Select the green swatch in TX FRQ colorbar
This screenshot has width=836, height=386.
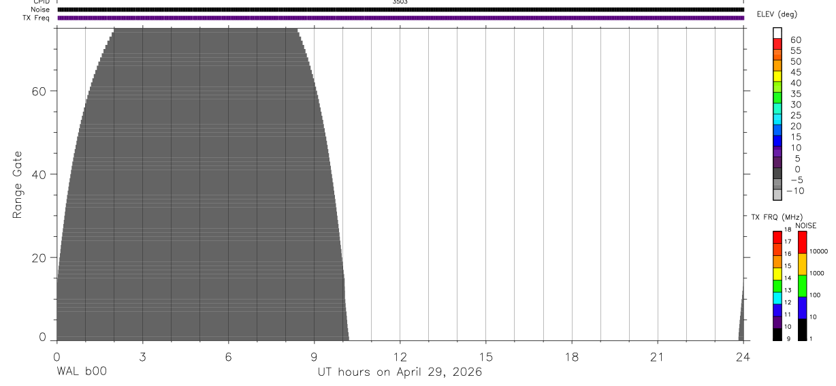click(777, 286)
